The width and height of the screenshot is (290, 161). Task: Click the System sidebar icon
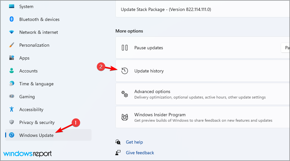12,6
